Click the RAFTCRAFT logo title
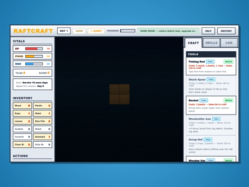 point(33,31)
